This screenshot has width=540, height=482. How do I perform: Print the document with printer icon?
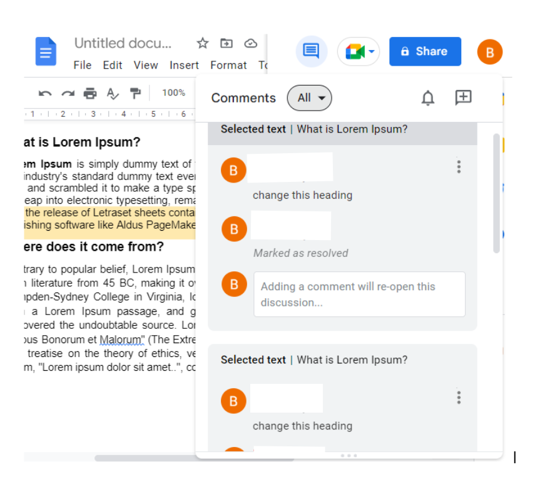coord(90,93)
